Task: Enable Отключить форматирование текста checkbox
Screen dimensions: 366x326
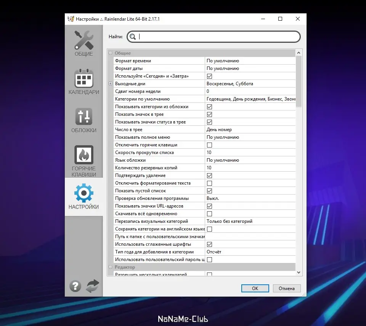Action: pyautogui.click(x=209, y=183)
